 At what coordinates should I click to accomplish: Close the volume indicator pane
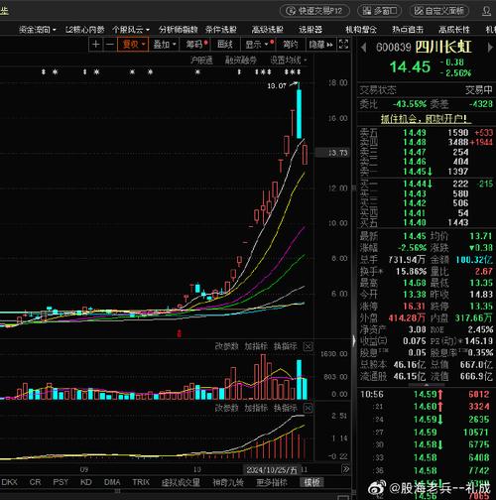tap(308, 346)
